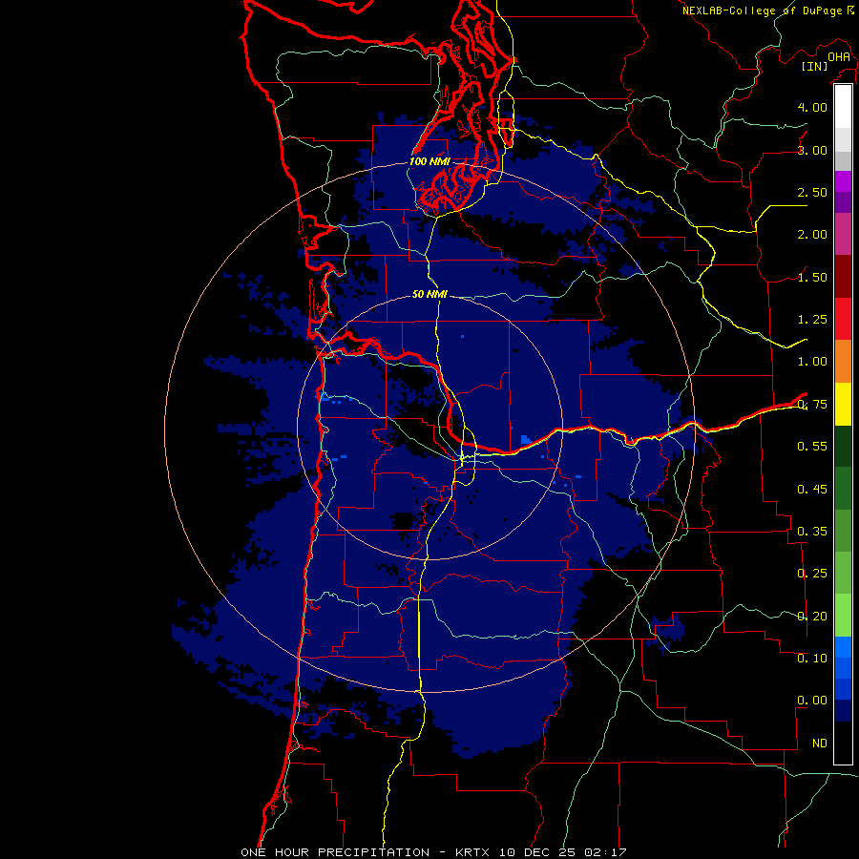This screenshot has width=859, height=859.
Task: Select the magenta legend swatch near 2.50
Action: click(x=843, y=181)
